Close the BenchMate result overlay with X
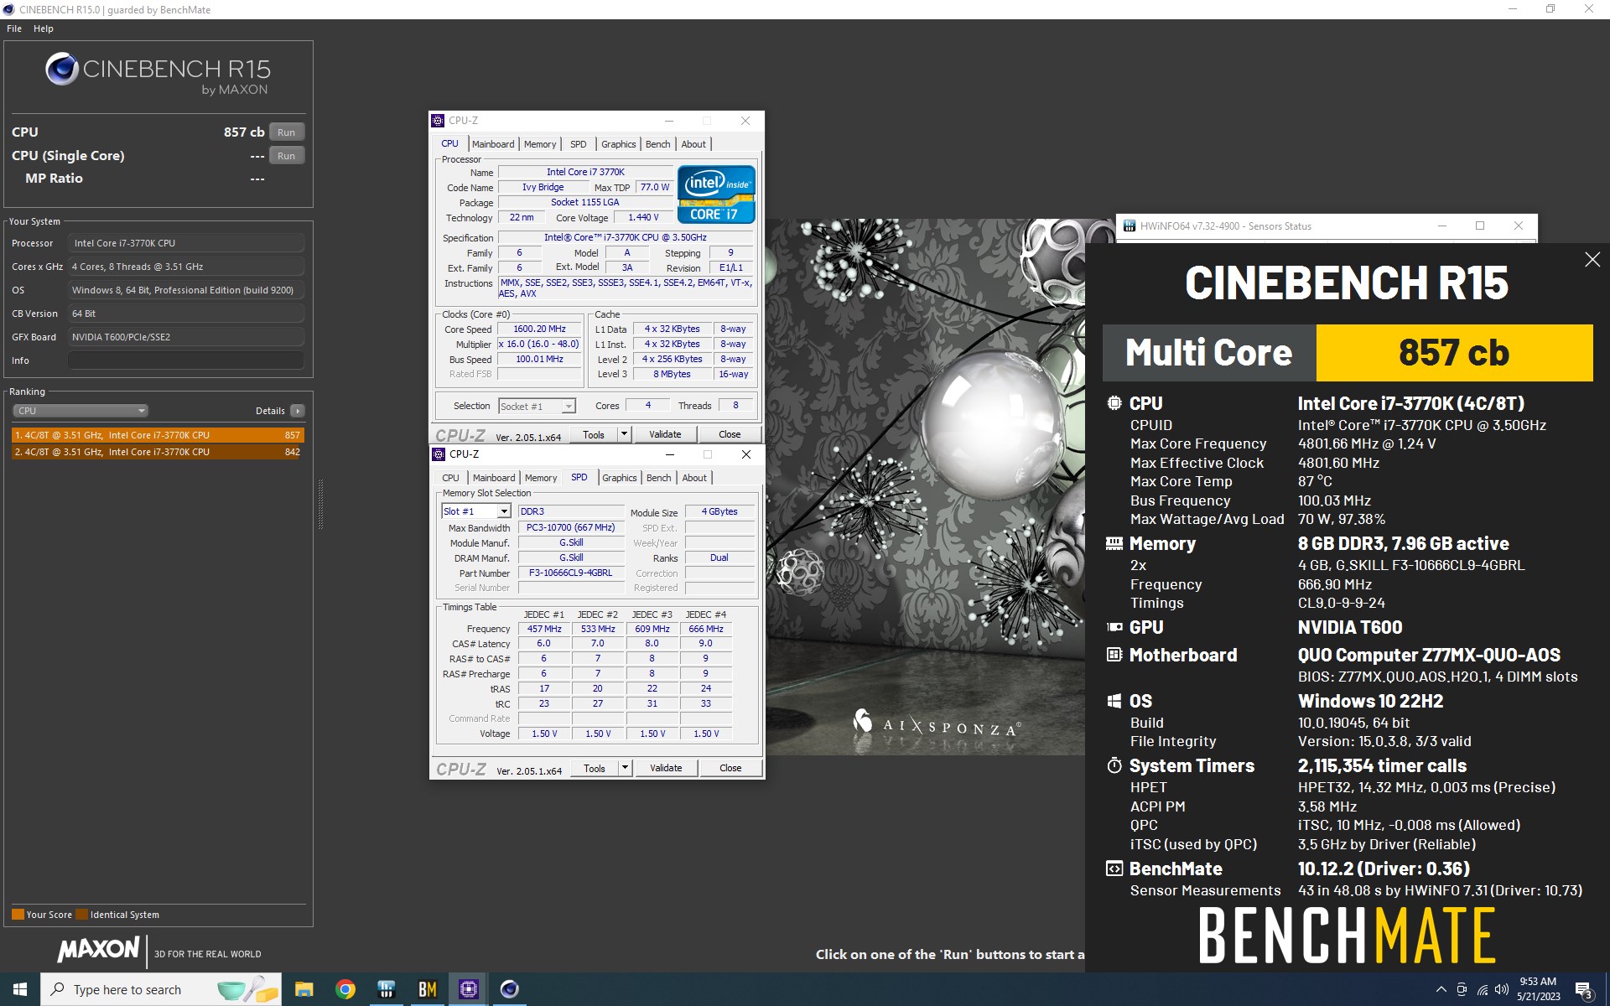Screen dimensions: 1610x1006 (x=1592, y=260)
